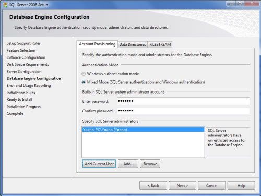
Task: Click Disk Space Requirements step
Action: tap(28, 64)
